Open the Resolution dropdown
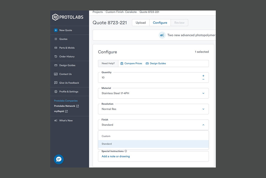Viewport: 266px width, 178px height. click(x=203, y=109)
